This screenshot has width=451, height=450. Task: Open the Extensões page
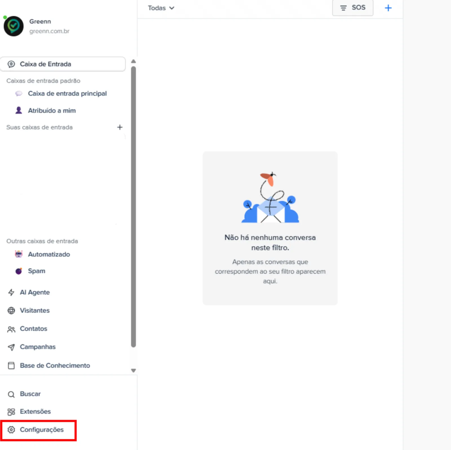(35, 411)
